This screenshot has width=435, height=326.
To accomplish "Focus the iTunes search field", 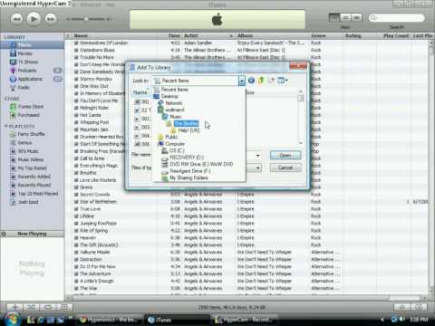I will [397, 18].
